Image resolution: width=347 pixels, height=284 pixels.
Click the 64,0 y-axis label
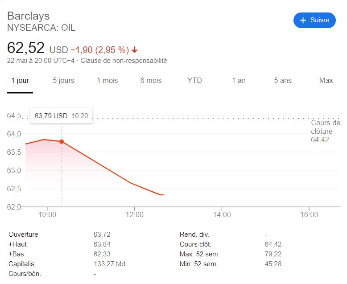(x=14, y=134)
